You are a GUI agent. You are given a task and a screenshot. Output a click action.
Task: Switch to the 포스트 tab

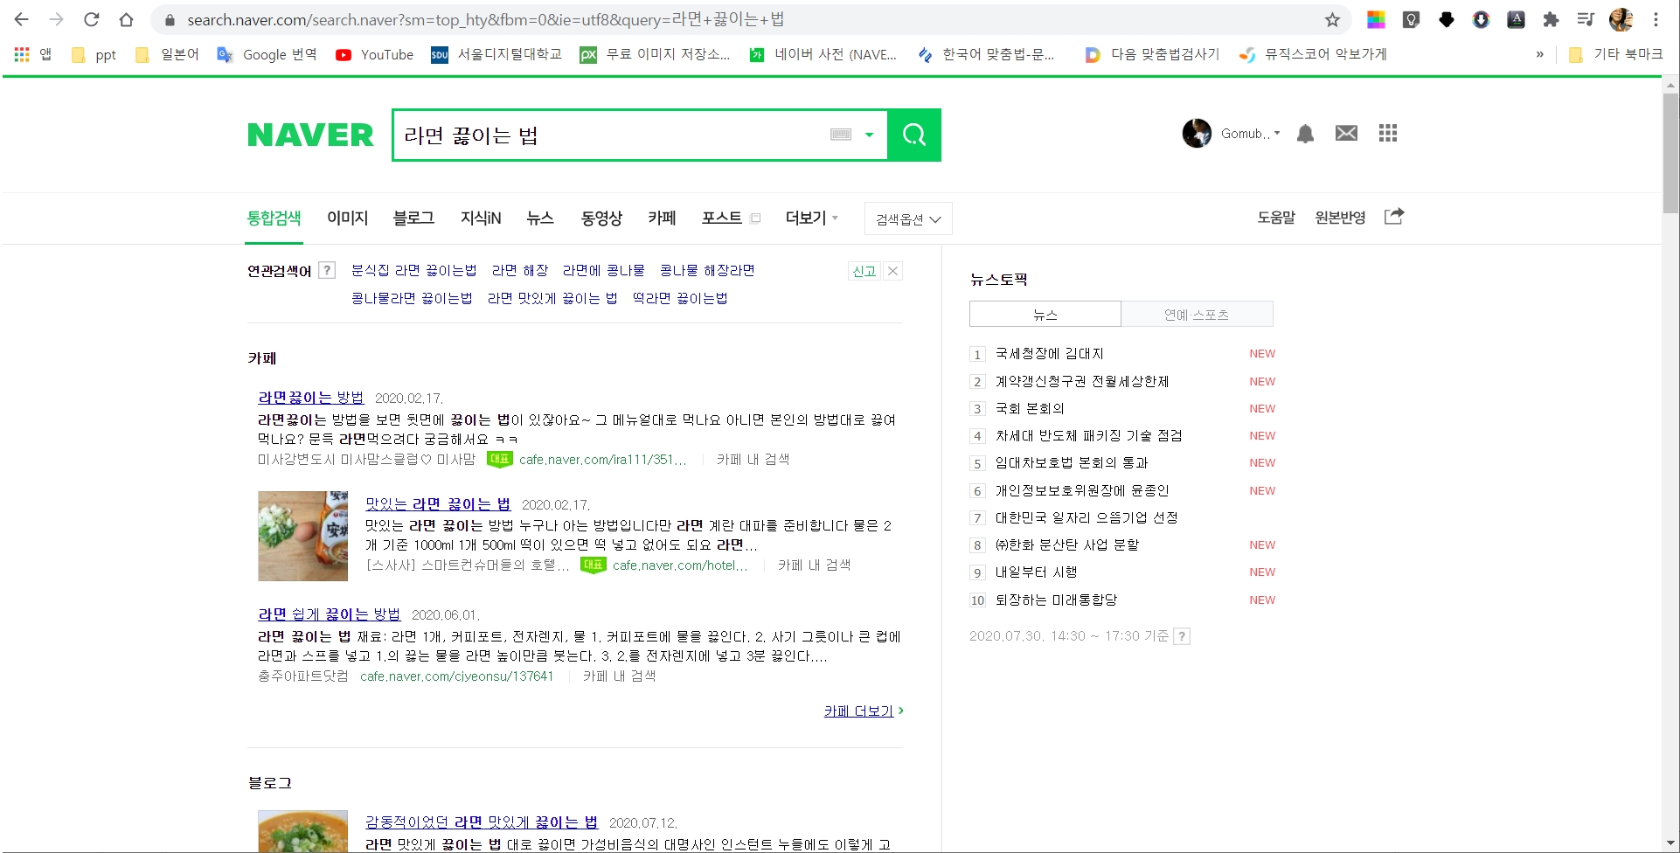click(721, 218)
